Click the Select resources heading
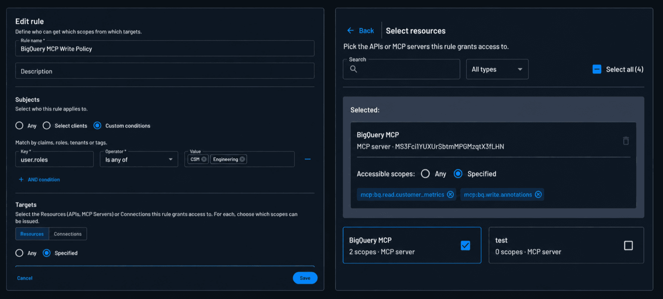 (416, 31)
